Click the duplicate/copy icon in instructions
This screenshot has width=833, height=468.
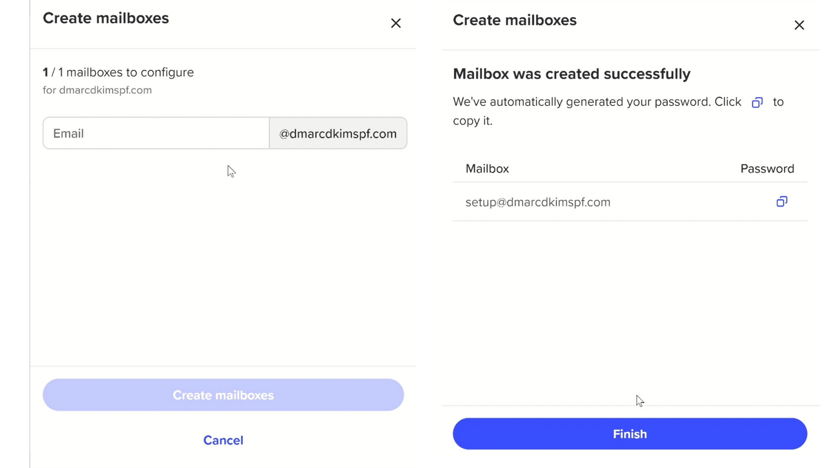point(757,102)
